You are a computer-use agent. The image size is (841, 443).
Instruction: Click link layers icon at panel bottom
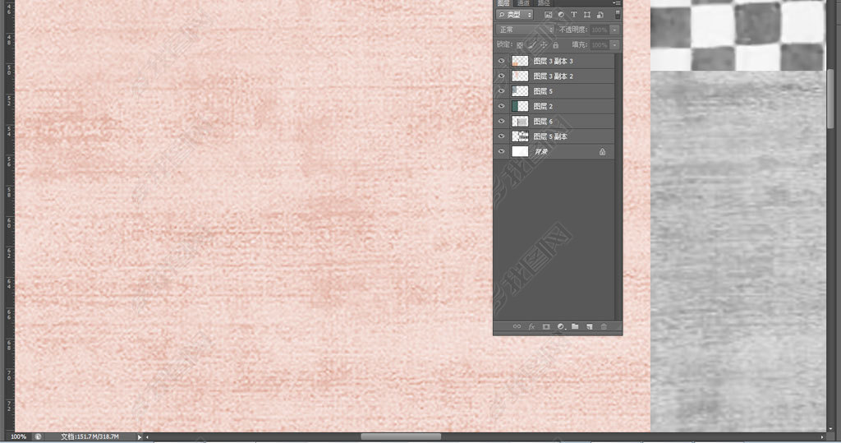click(x=517, y=326)
